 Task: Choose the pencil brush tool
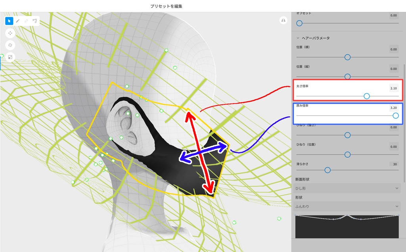pos(17,21)
